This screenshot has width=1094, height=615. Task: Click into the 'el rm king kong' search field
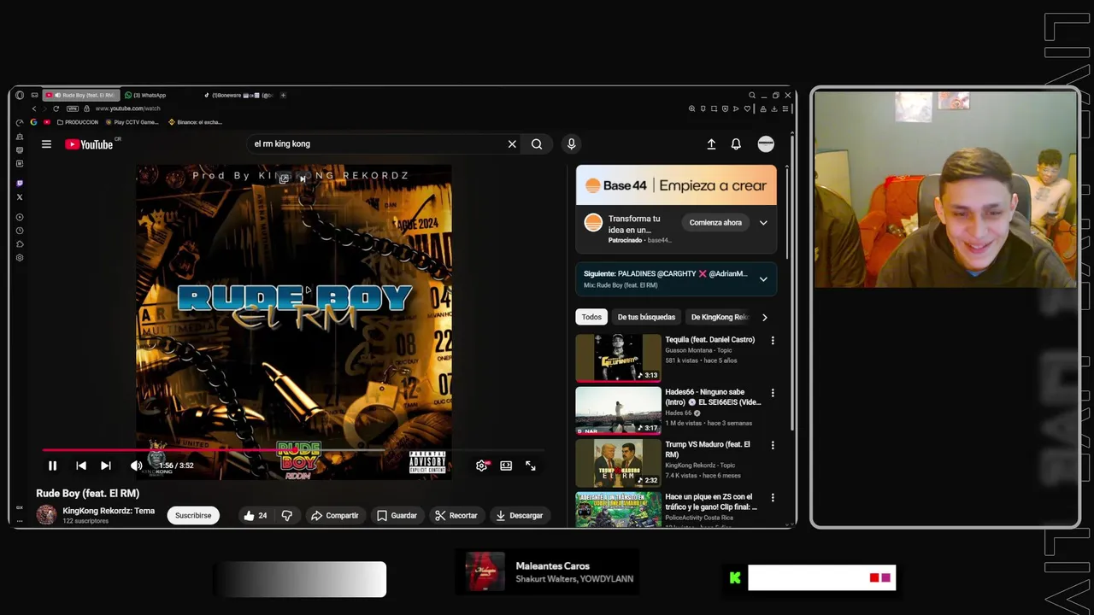376,144
